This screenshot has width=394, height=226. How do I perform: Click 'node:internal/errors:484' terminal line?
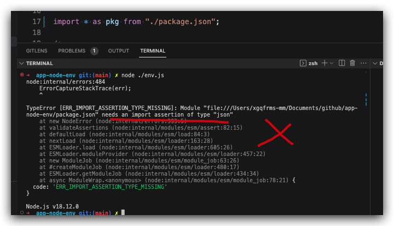[66, 82]
